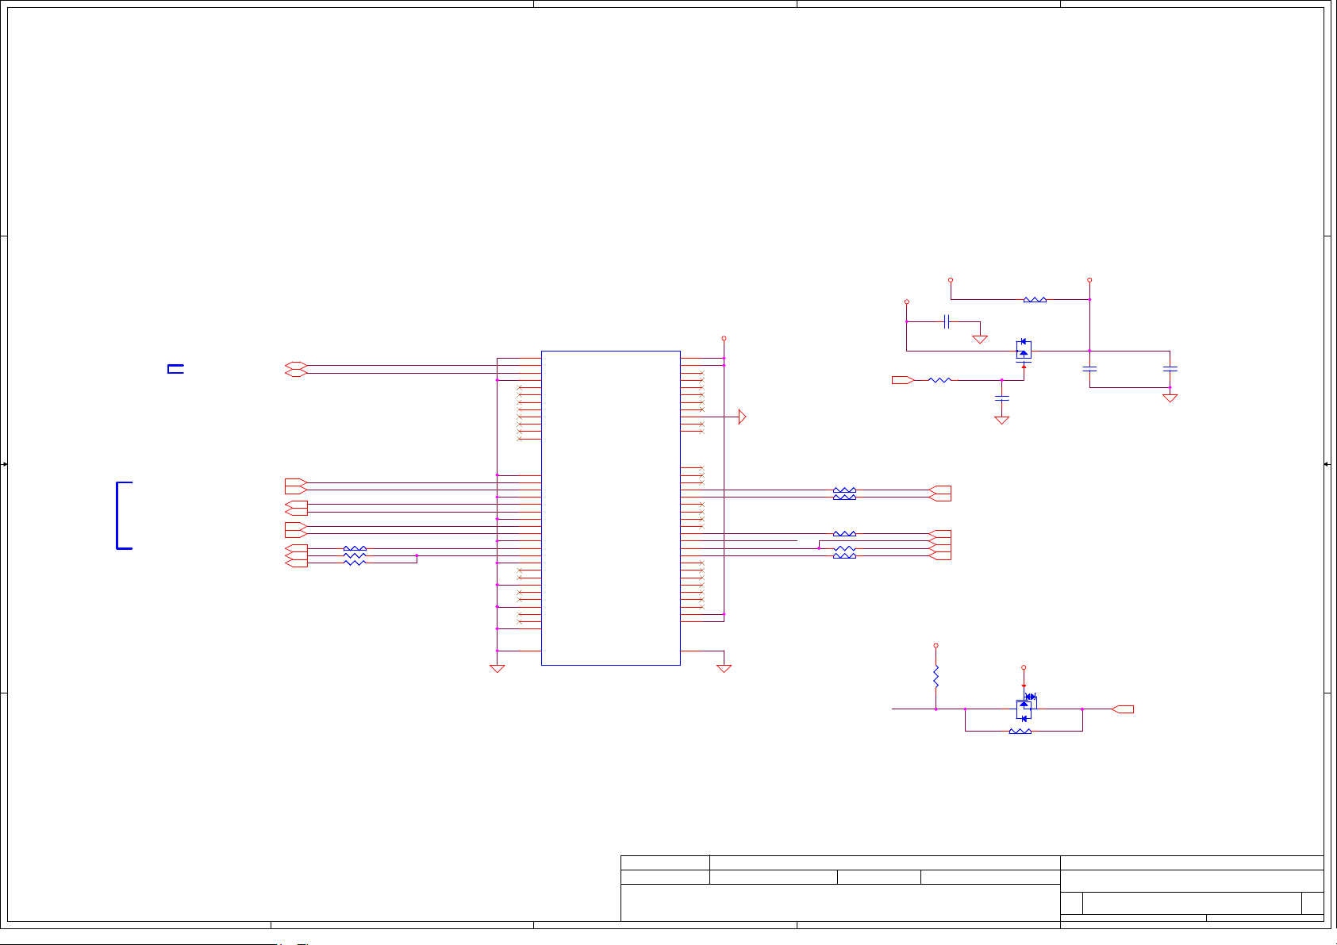Viewport: 1337px width, 945px height.
Task: Select the bypass resistor below the lower MOSFET
Action: (1020, 731)
